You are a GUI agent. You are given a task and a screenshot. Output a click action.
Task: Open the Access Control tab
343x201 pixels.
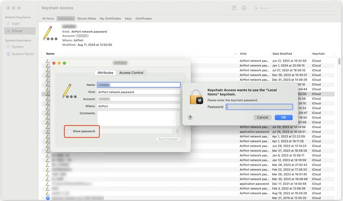[131, 73]
